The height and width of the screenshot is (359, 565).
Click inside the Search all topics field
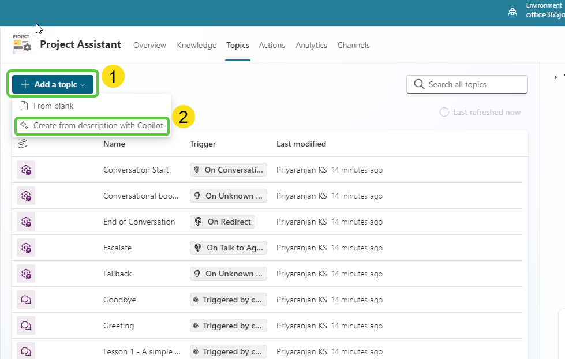(x=467, y=84)
